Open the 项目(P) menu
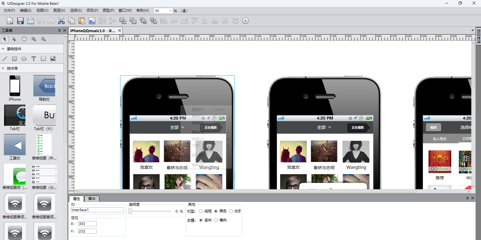 pos(92,11)
